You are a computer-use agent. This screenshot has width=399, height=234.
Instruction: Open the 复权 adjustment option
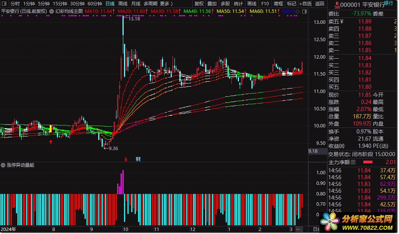[x=199, y=3]
